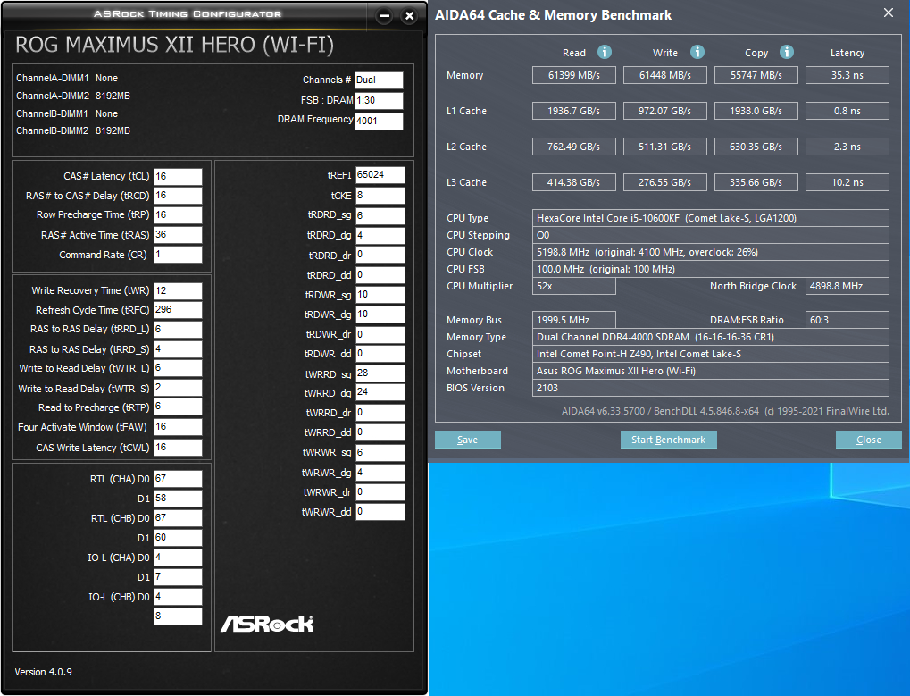Viewport: 910px width, 696px height.
Task: Select the Memory Copy result 55747 MB/s
Action: tap(756, 75)
